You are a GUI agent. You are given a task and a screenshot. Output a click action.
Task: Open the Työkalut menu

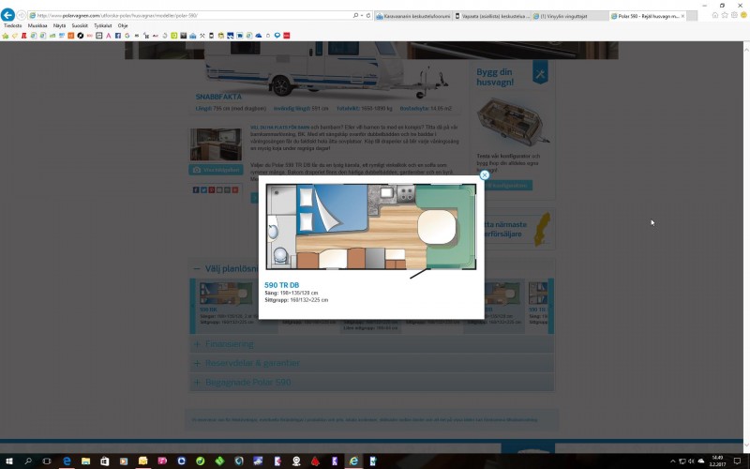click(103, 26)
